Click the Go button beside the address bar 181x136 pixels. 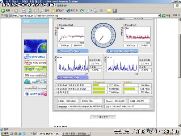coord(166,16)
